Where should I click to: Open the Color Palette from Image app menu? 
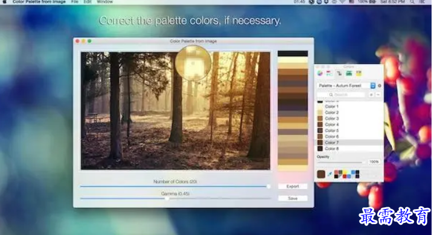[39, 2]
